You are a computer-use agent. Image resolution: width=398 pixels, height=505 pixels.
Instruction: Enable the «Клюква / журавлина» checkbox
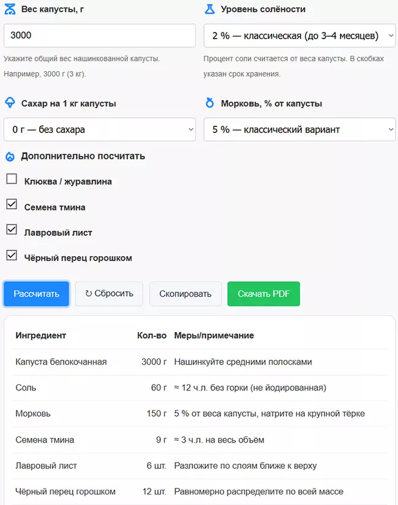10,179
